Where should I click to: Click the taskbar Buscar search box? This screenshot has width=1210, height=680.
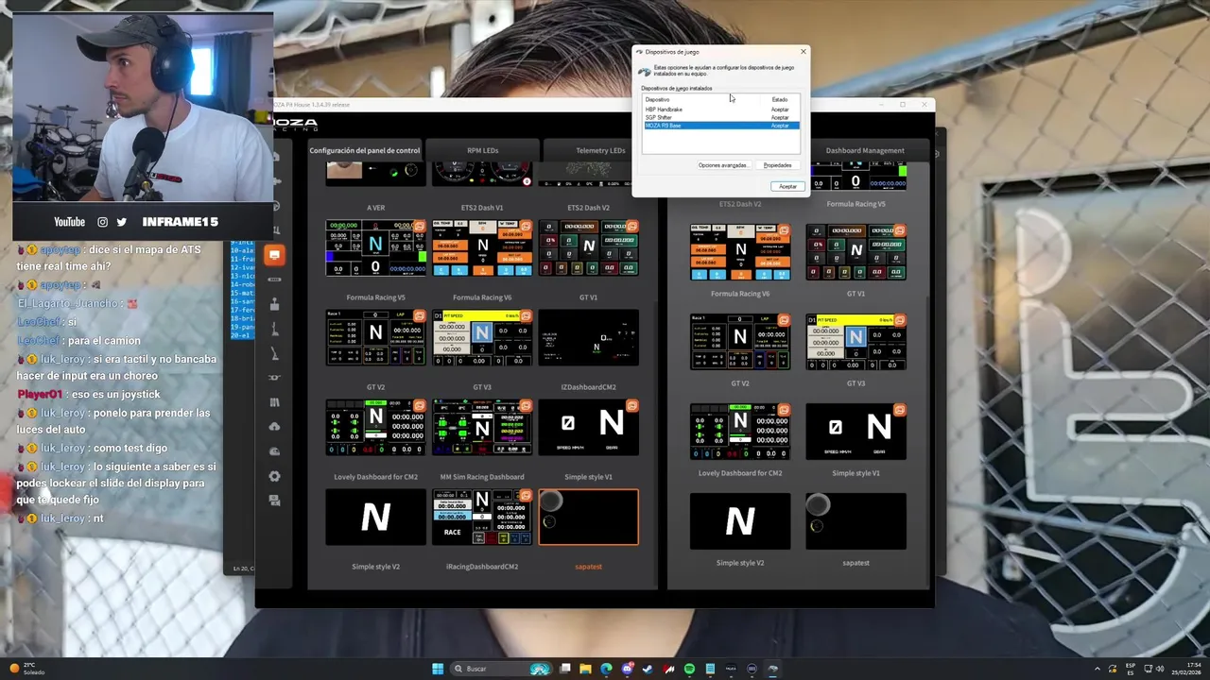tap(501, 669)
